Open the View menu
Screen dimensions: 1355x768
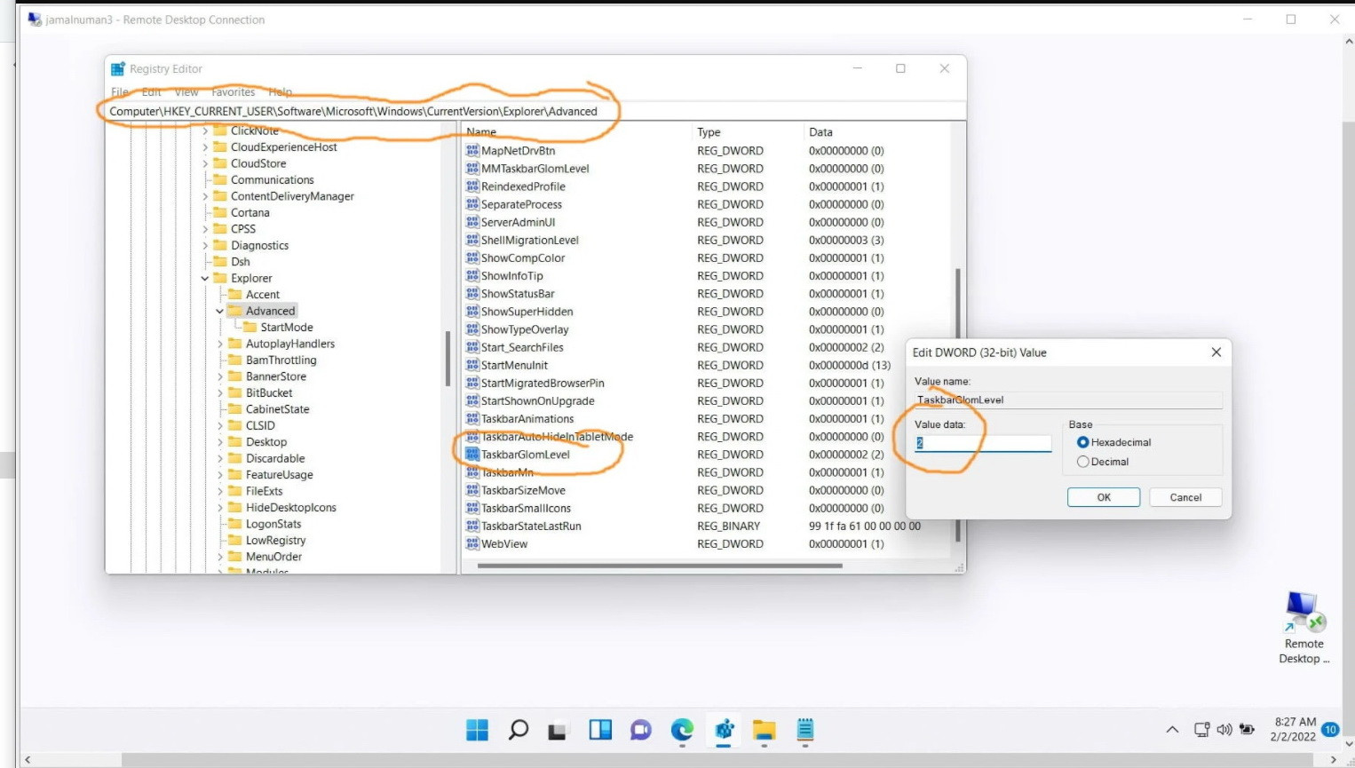tap(186, 92)
